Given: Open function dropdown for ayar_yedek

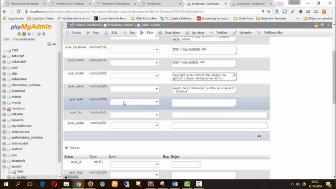Looking at the screenshot, I should point(134,125).
